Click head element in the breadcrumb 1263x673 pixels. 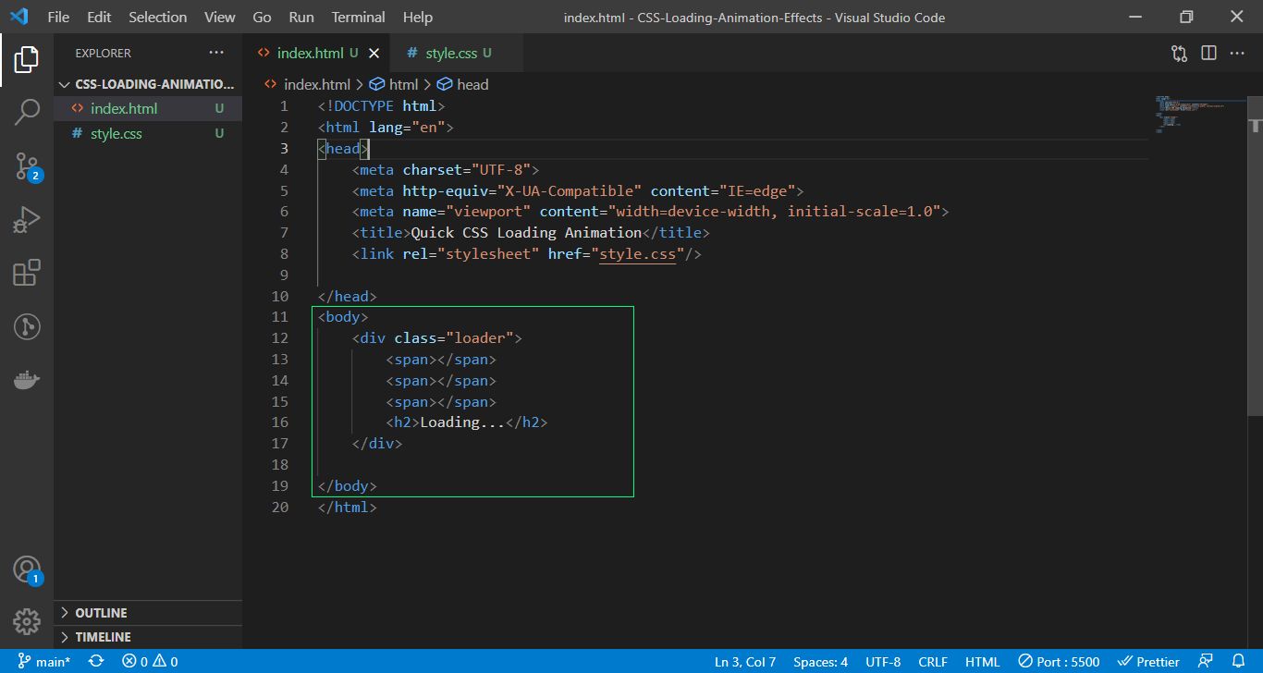462,84
